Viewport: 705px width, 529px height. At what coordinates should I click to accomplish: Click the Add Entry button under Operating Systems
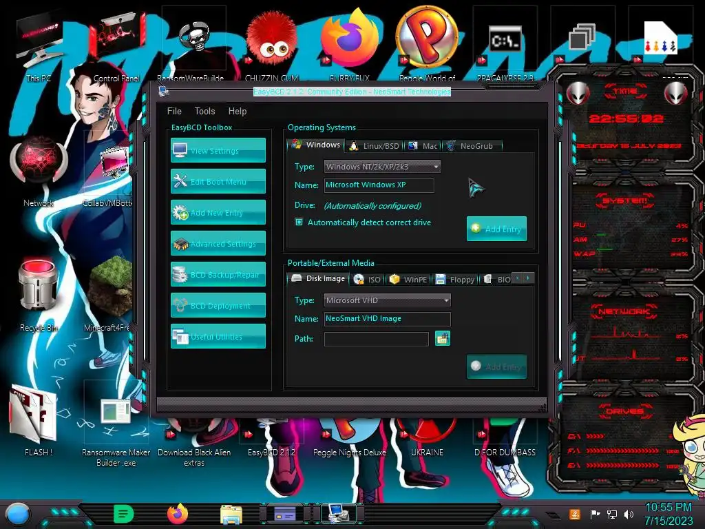(496, 229)
